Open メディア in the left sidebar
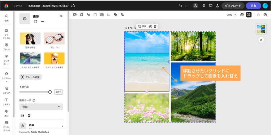This screenshot has width=271, height=135. point(7,90)
